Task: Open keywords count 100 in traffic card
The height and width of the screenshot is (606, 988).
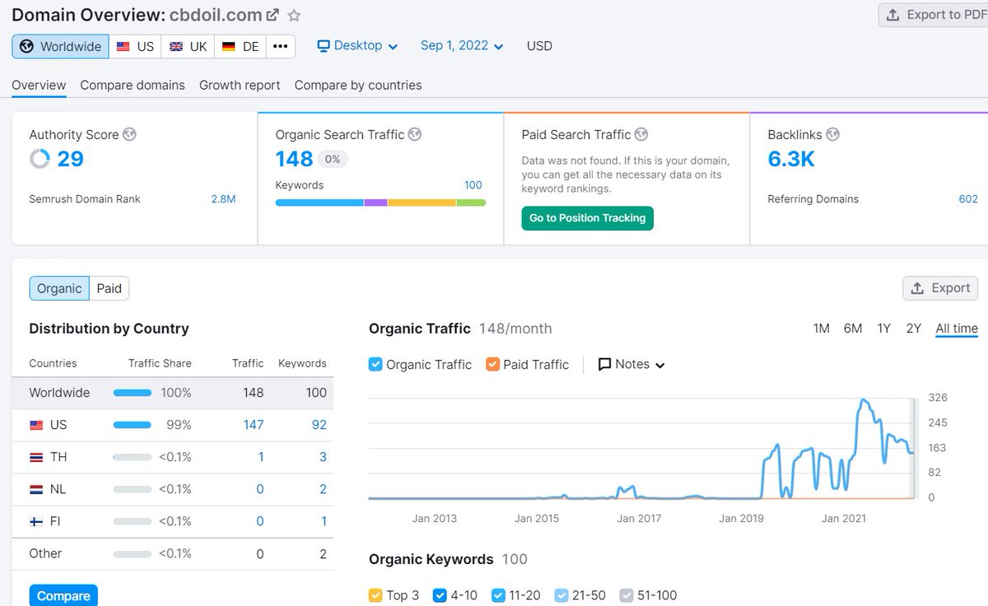Action: tap(473, 185)
